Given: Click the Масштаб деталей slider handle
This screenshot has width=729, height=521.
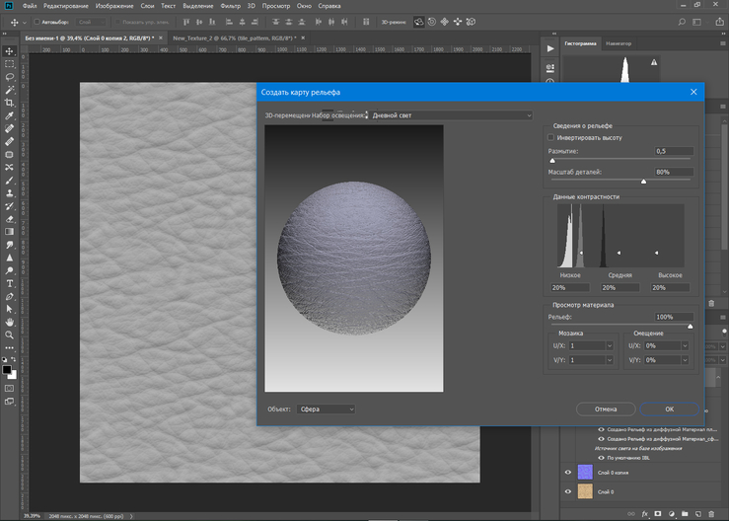Looking at the screenshot, I should (643, 181).
